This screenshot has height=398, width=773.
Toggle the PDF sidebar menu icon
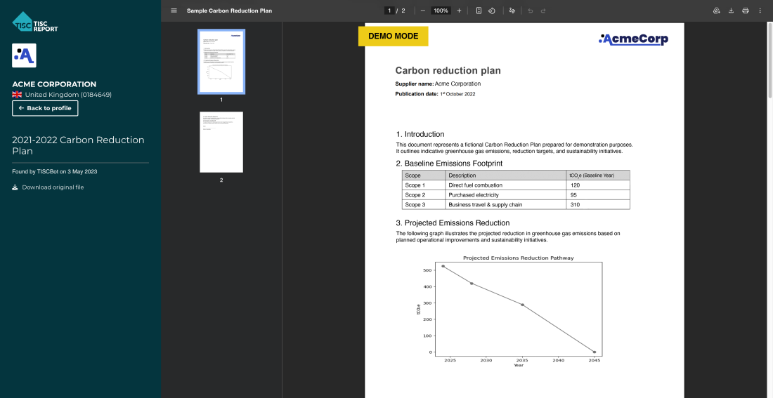pos(174,11)
